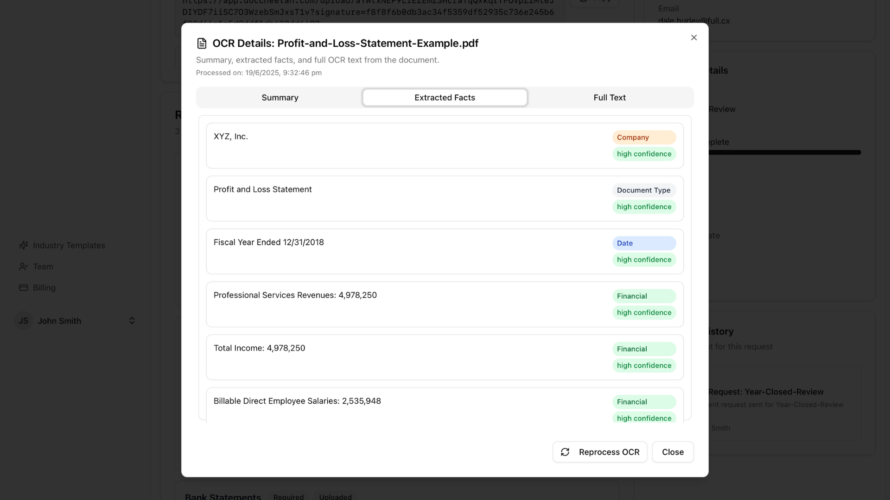Viewport: 890px width, 500px height.
Task: Click the blue Date tag
Action: point(644,243)
